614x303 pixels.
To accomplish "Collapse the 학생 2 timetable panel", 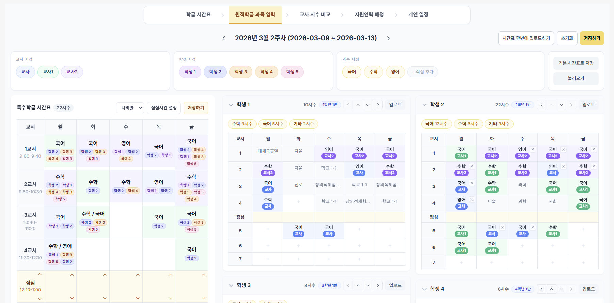I will (424, 105).
